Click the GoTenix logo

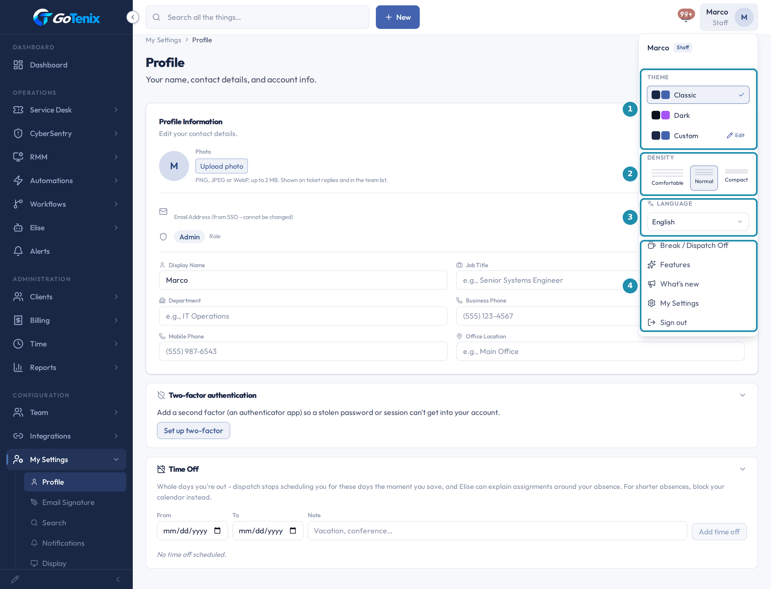point(66,17)
